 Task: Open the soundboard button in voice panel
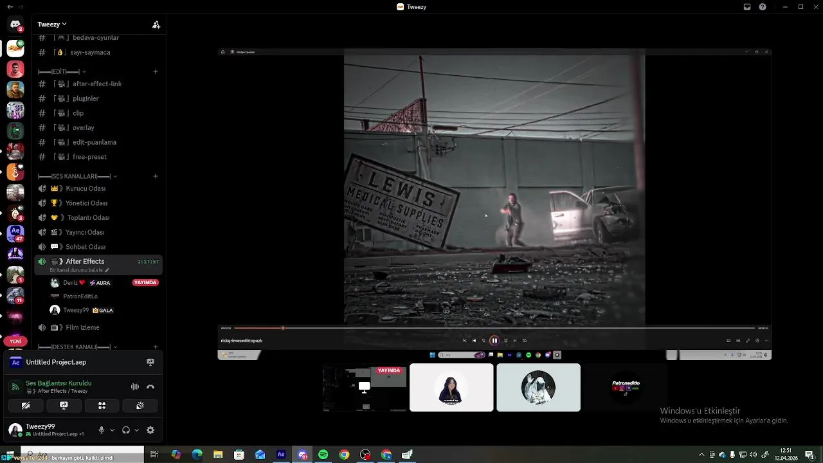coord(140,406)
